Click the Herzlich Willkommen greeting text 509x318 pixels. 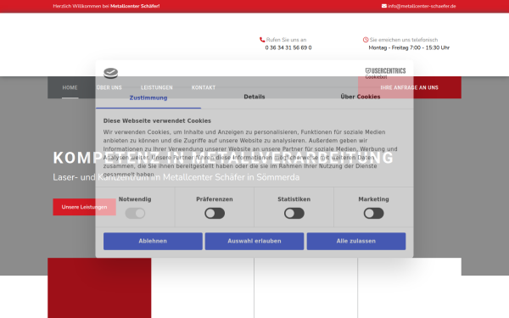coord(106,6)
